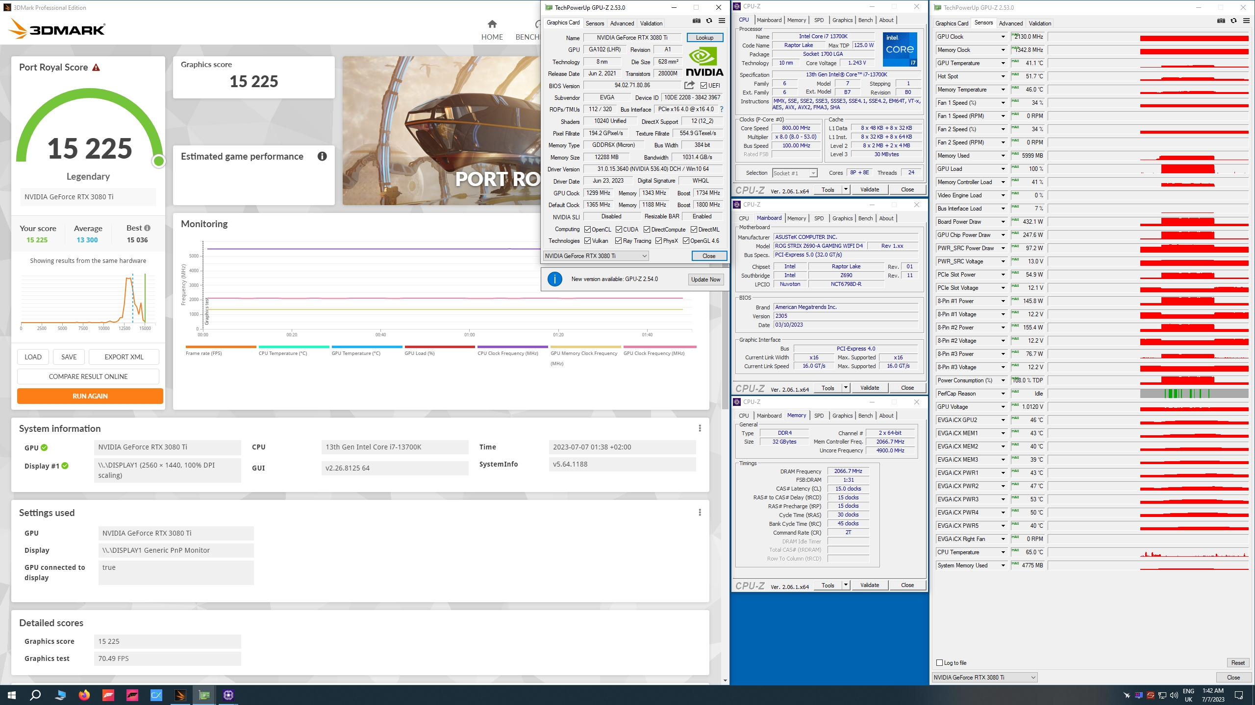Click the Estimated game performance info icon

point(322,156)
